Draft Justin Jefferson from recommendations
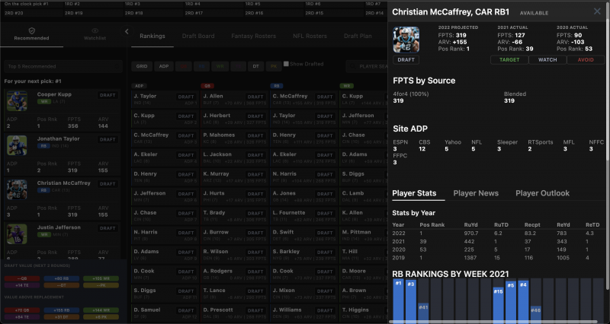 [x=108, y=228]
